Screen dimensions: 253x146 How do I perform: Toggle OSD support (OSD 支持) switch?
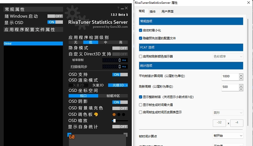[x=120, y=75]
